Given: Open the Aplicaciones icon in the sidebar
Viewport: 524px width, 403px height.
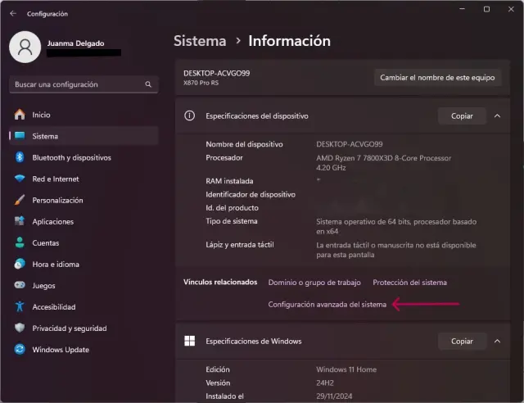Looking at the screenshot, I should click(x=20, y=221).
